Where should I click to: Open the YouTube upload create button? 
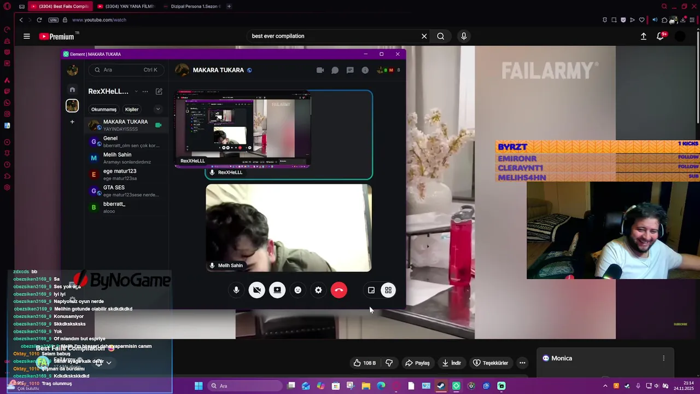click(644, 36)
